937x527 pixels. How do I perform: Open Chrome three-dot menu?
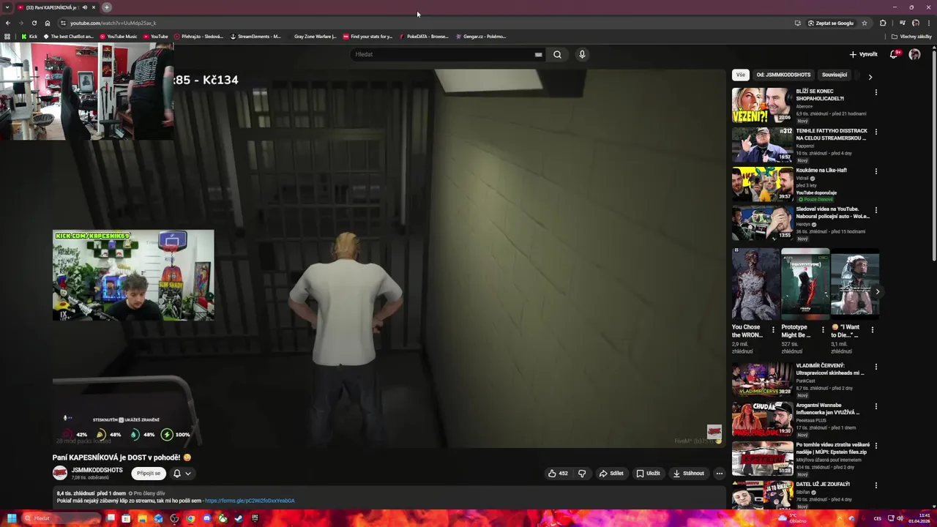click(928, 23)
